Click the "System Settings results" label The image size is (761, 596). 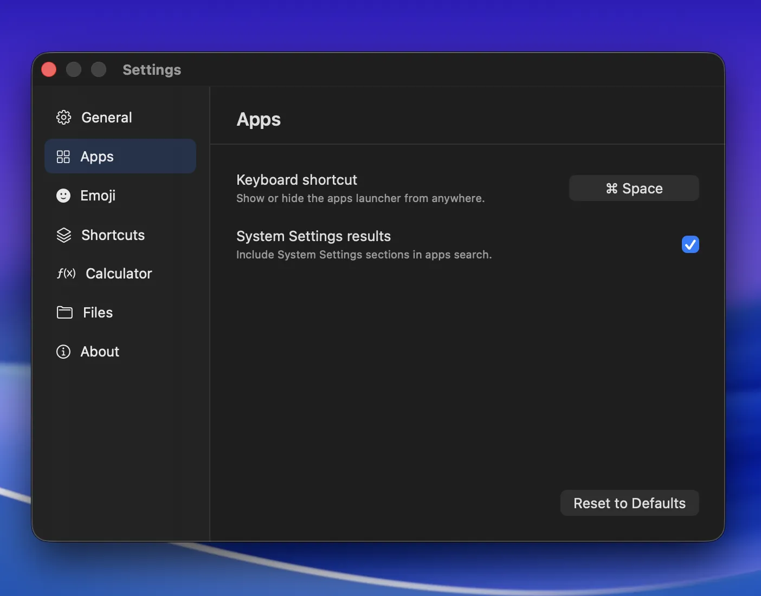(x=313, y=236)
